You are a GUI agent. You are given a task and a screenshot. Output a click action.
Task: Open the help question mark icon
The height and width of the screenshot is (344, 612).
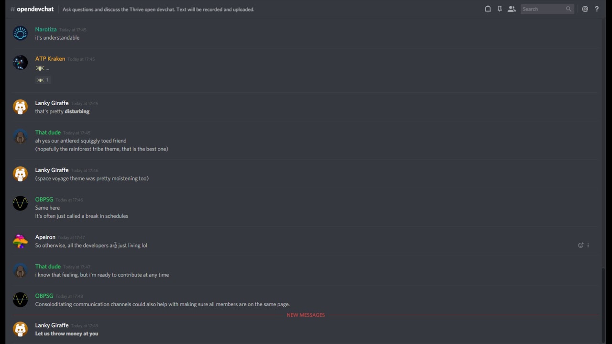coord(597,9)
